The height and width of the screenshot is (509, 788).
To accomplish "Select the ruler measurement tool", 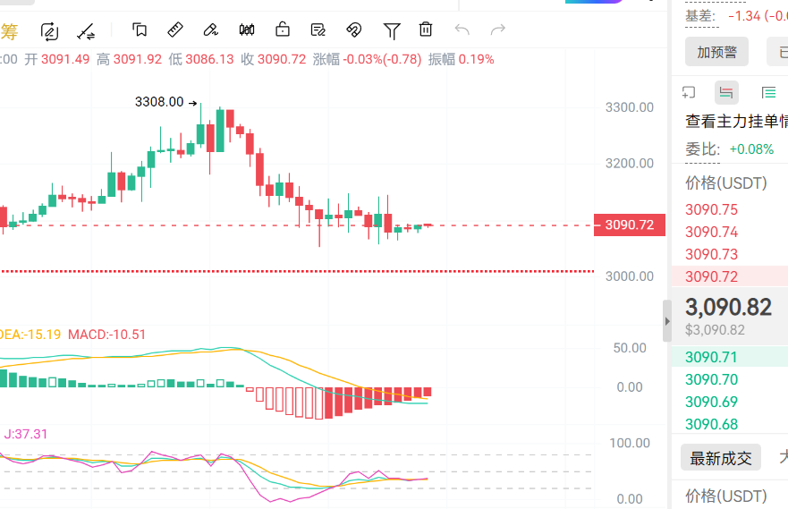I will pyautogui.click(x=175, y=30).
